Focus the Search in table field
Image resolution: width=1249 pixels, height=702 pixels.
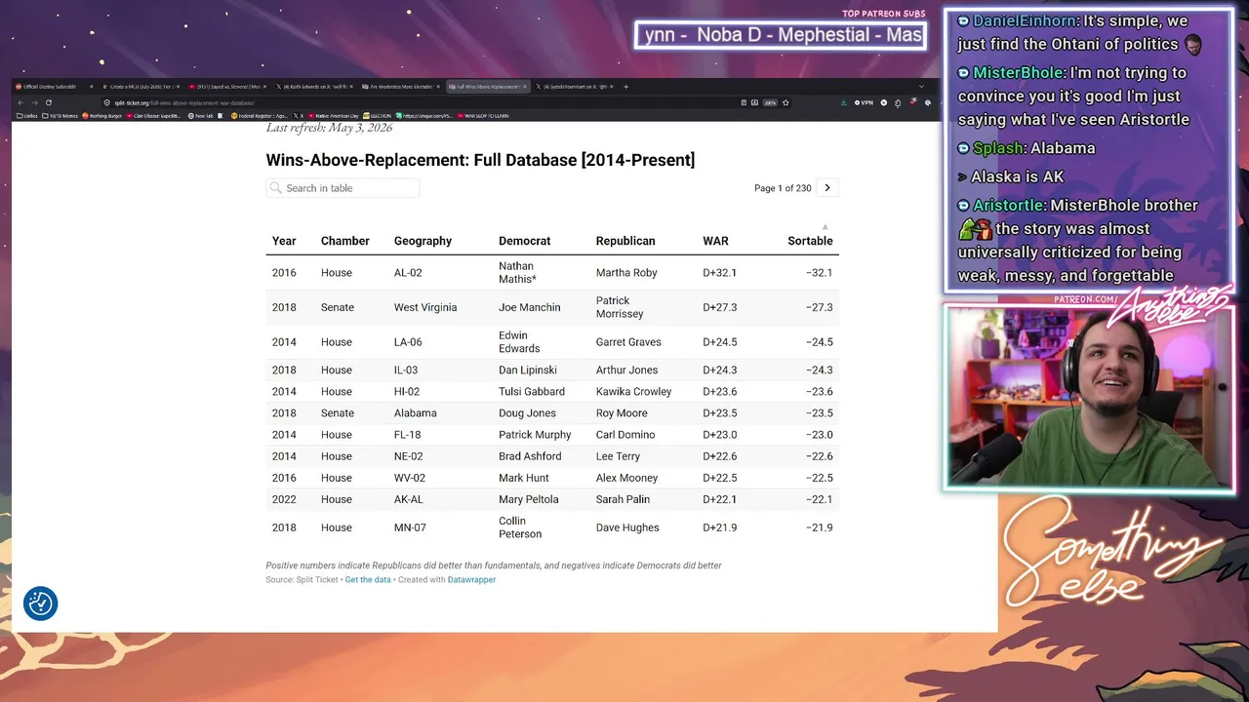click(x=342, y=188)
